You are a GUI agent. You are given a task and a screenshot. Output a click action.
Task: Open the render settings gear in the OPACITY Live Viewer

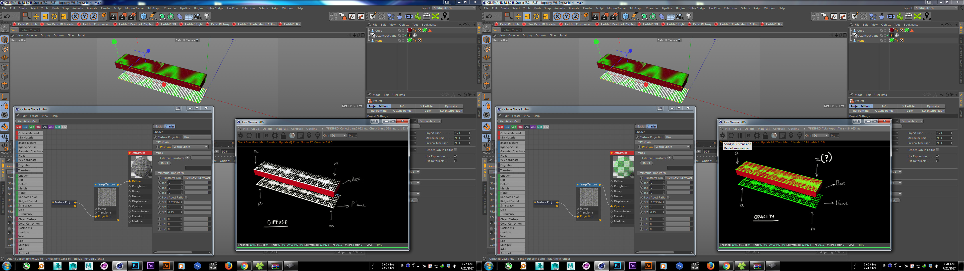coord(757,135)
